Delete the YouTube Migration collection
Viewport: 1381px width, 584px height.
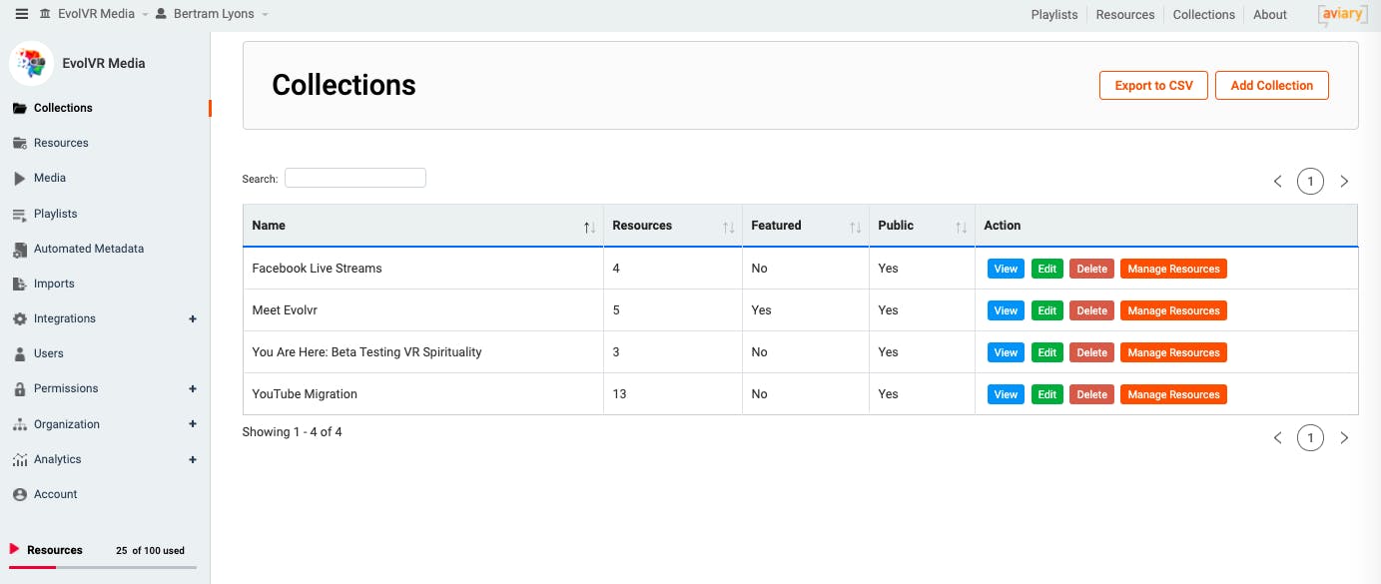(1091, 394)
